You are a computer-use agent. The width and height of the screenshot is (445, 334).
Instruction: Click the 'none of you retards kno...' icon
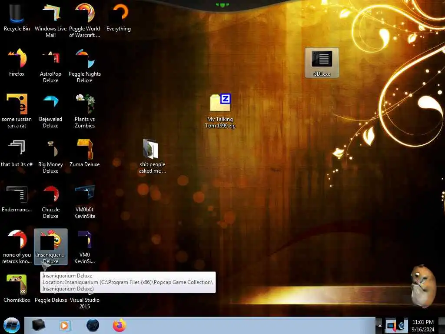click(17, 247)
